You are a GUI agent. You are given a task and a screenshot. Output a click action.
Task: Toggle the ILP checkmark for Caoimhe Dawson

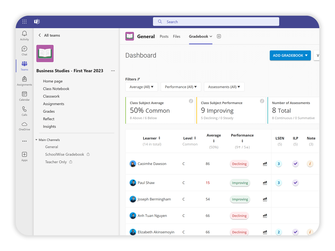pos(295,163)
